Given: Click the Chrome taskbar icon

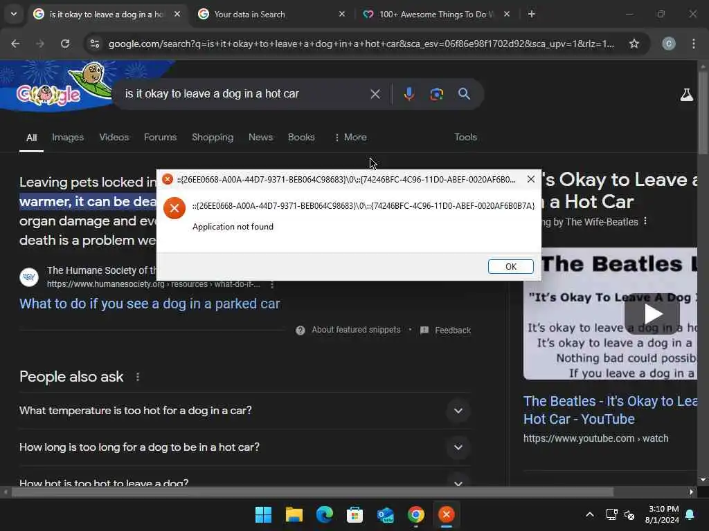Looking at the screenshot, I should (x=416, y=514).
